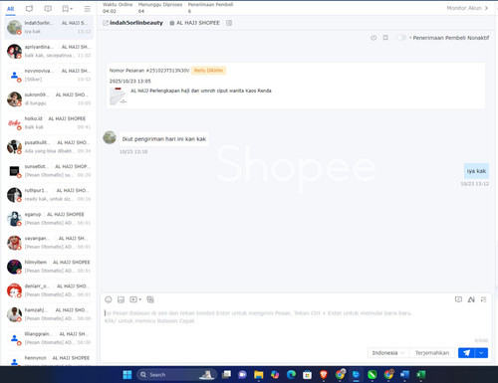Send message with paper plane button
Screen dimensions: 498x383
pos(466,353)
